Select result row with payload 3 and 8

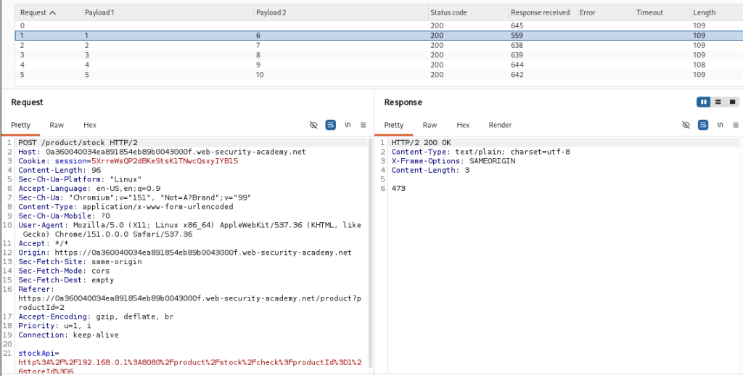pos(379,55)
